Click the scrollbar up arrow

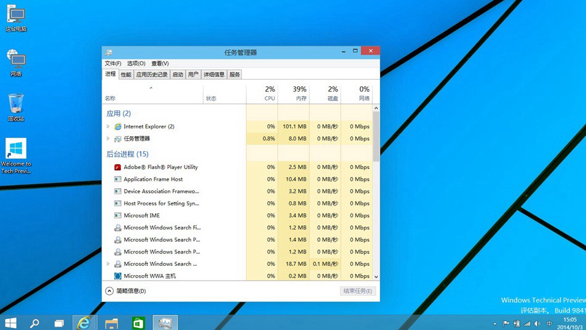(376, 109)
